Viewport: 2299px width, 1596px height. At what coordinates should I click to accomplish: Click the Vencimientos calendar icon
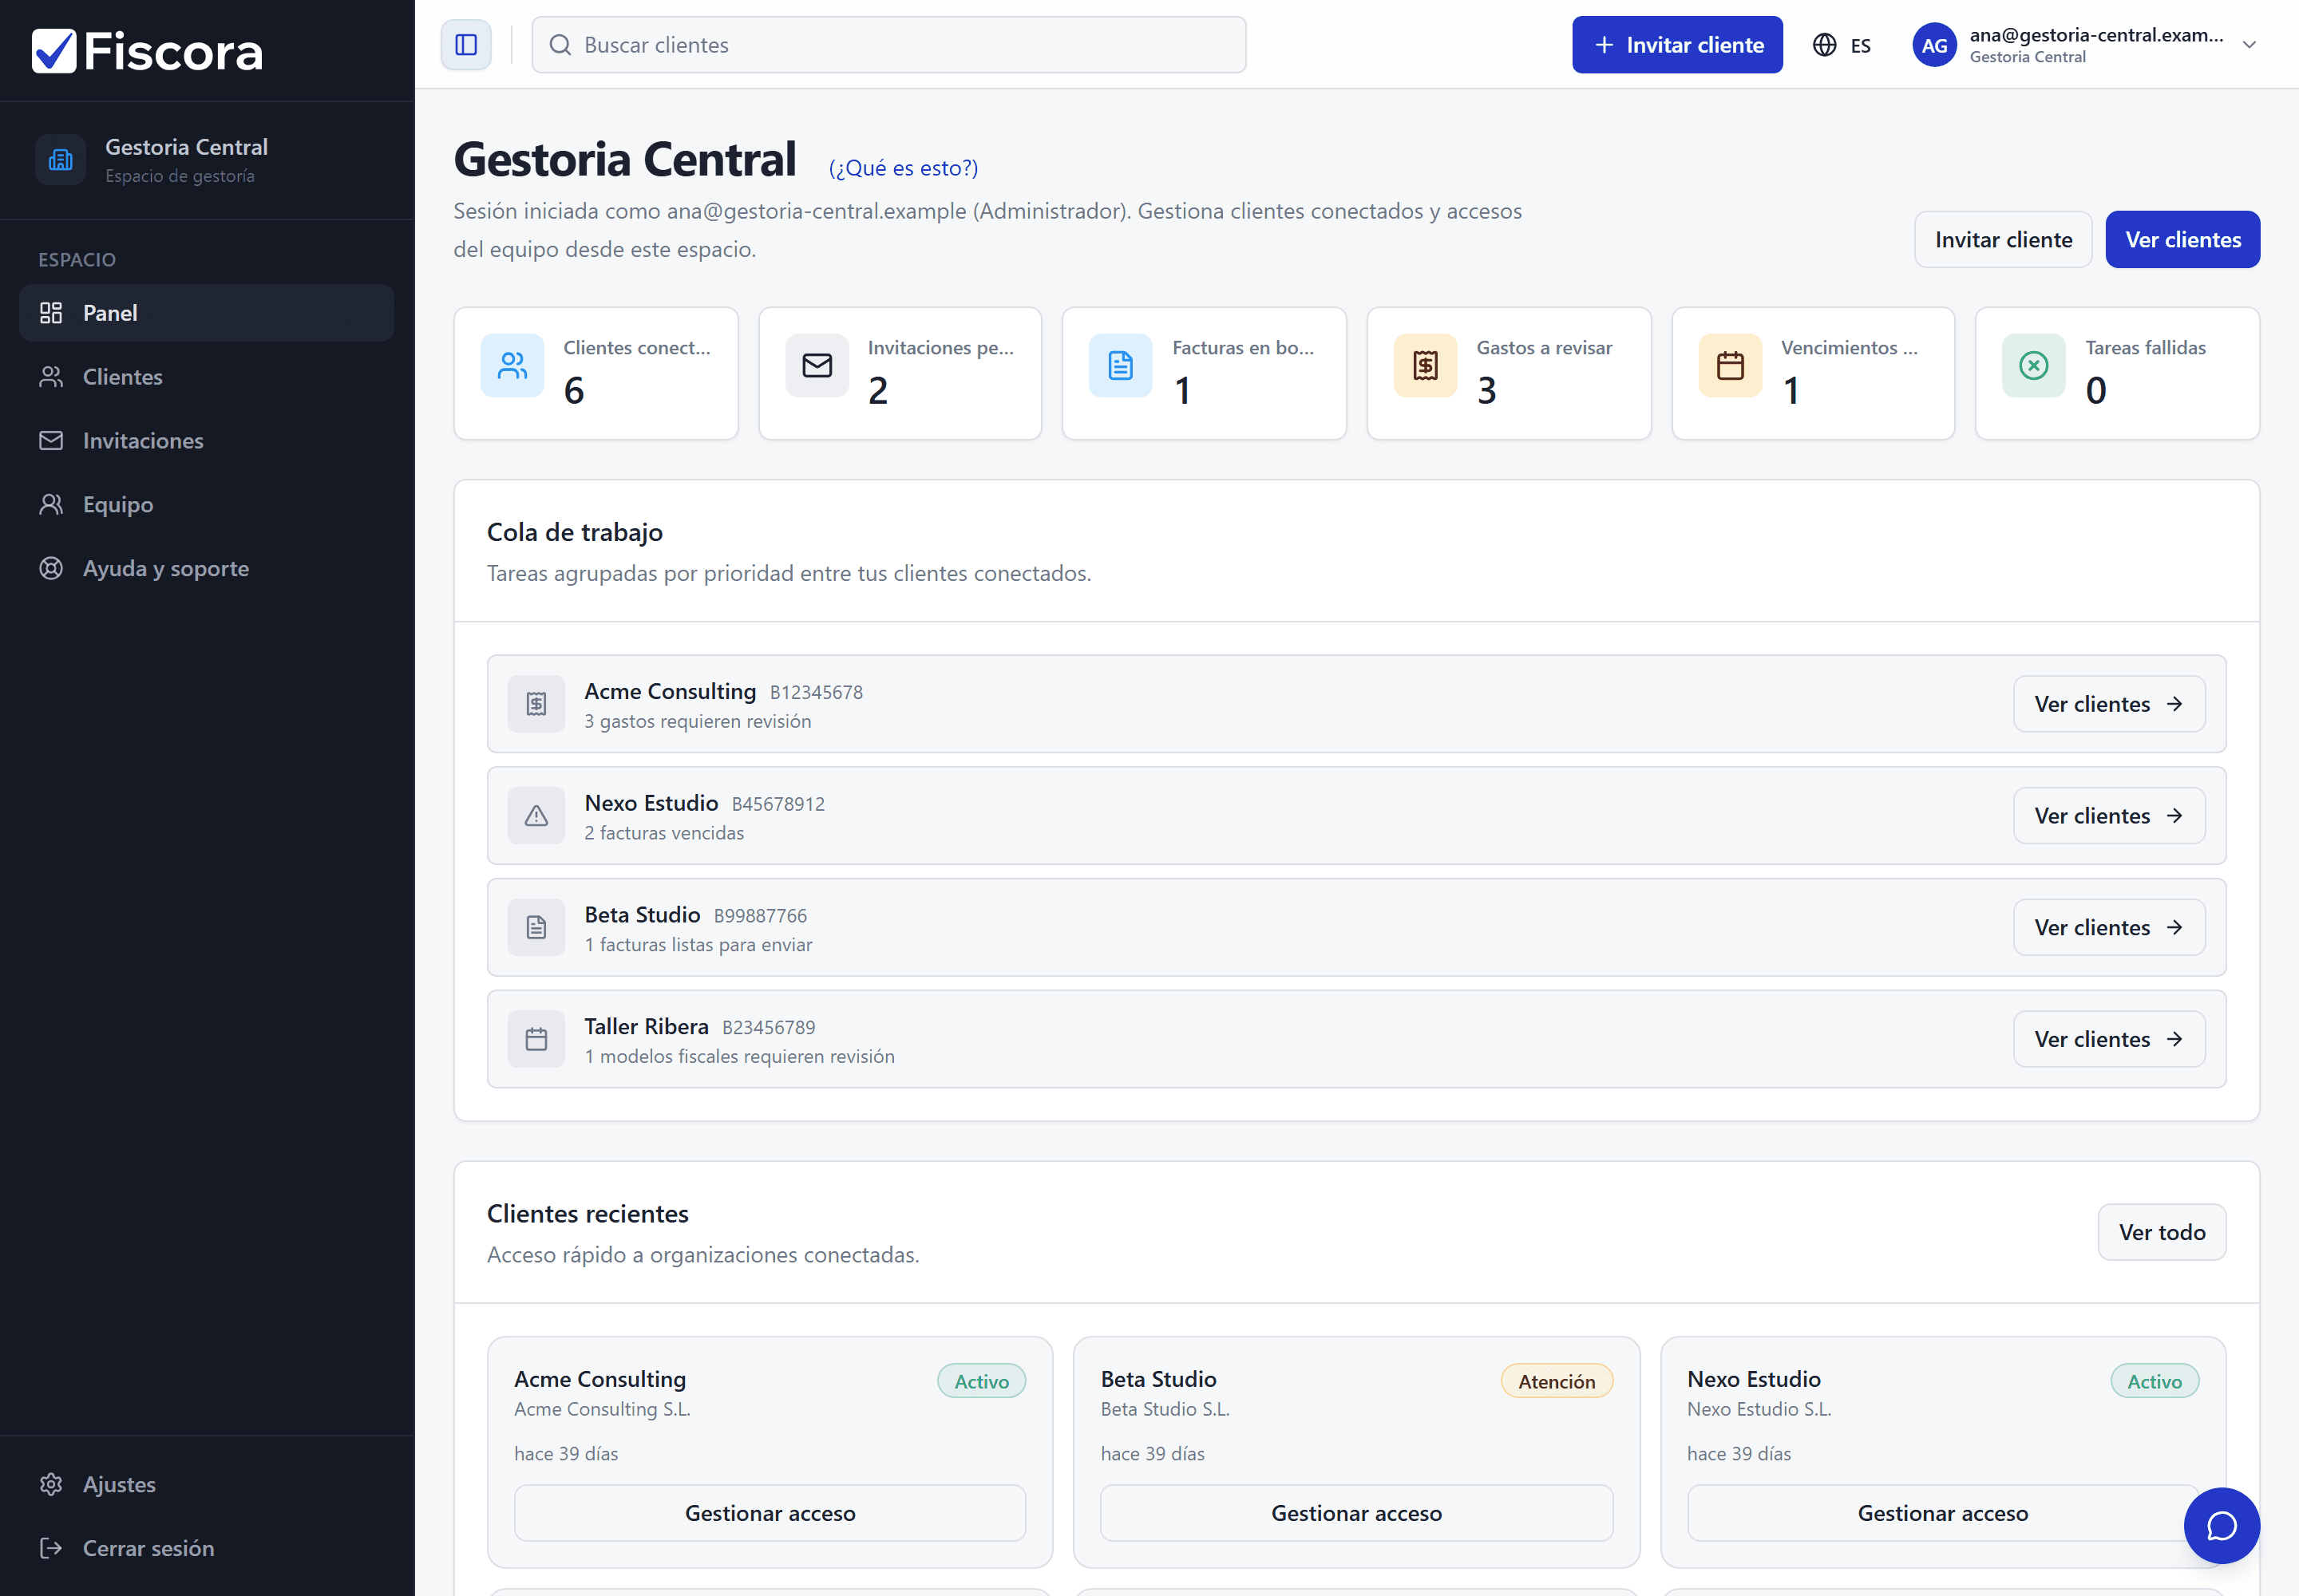point(1730,366)
